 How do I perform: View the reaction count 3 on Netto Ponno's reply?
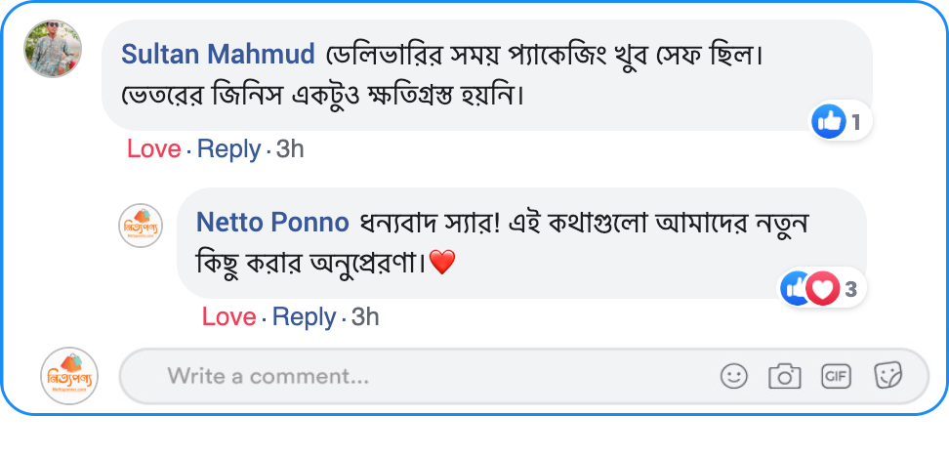point(850,289)
